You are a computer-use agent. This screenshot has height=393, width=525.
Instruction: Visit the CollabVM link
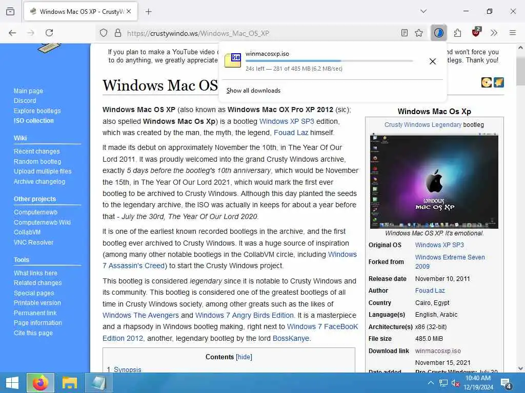(27, 232)
